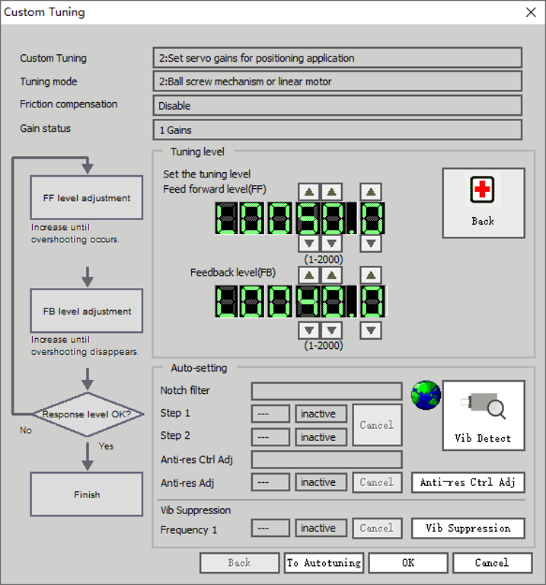Click the 'Increase until overshooting occurs.' text
Image resolution: width=546 pixels, height=585 pixels.
click(75, 233)
